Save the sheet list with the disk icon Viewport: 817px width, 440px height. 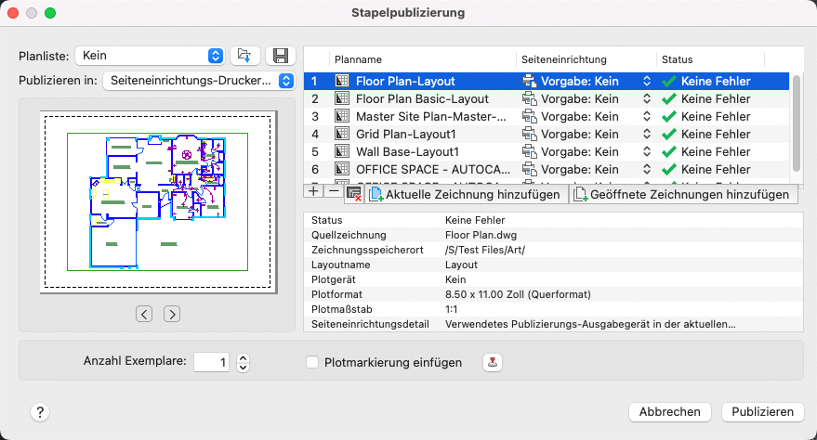[x=281, y=56]
